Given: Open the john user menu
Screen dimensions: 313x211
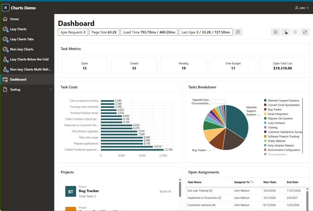Looking at the screenshot, I should [302, 8].
